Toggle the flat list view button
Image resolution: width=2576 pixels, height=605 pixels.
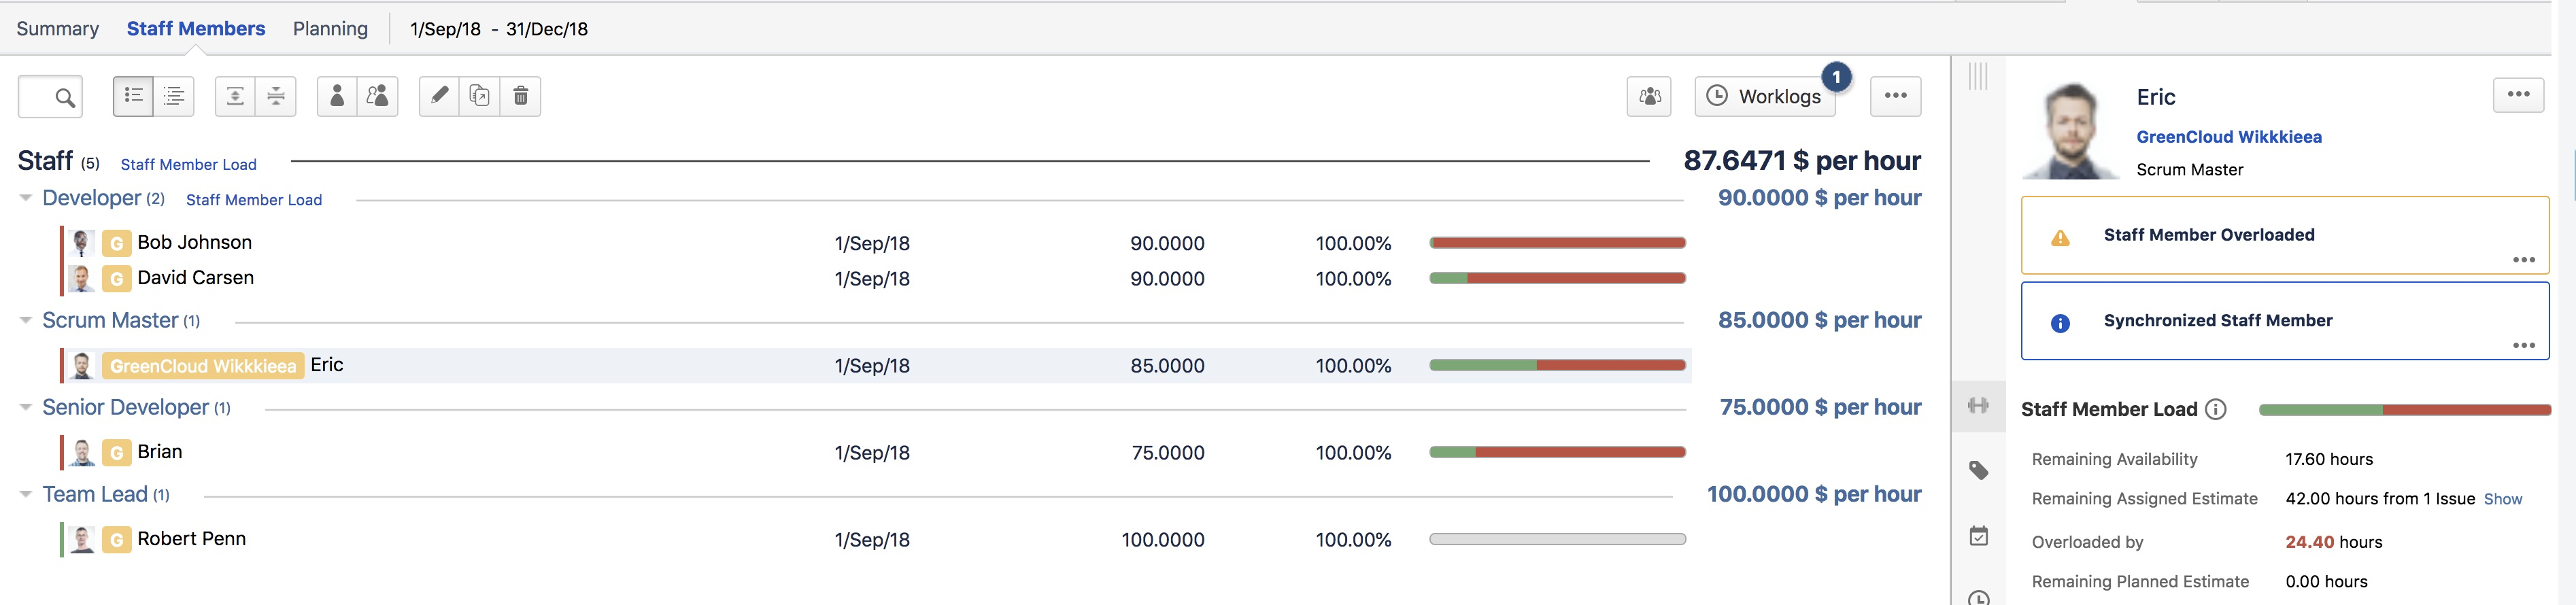point(133,96)
